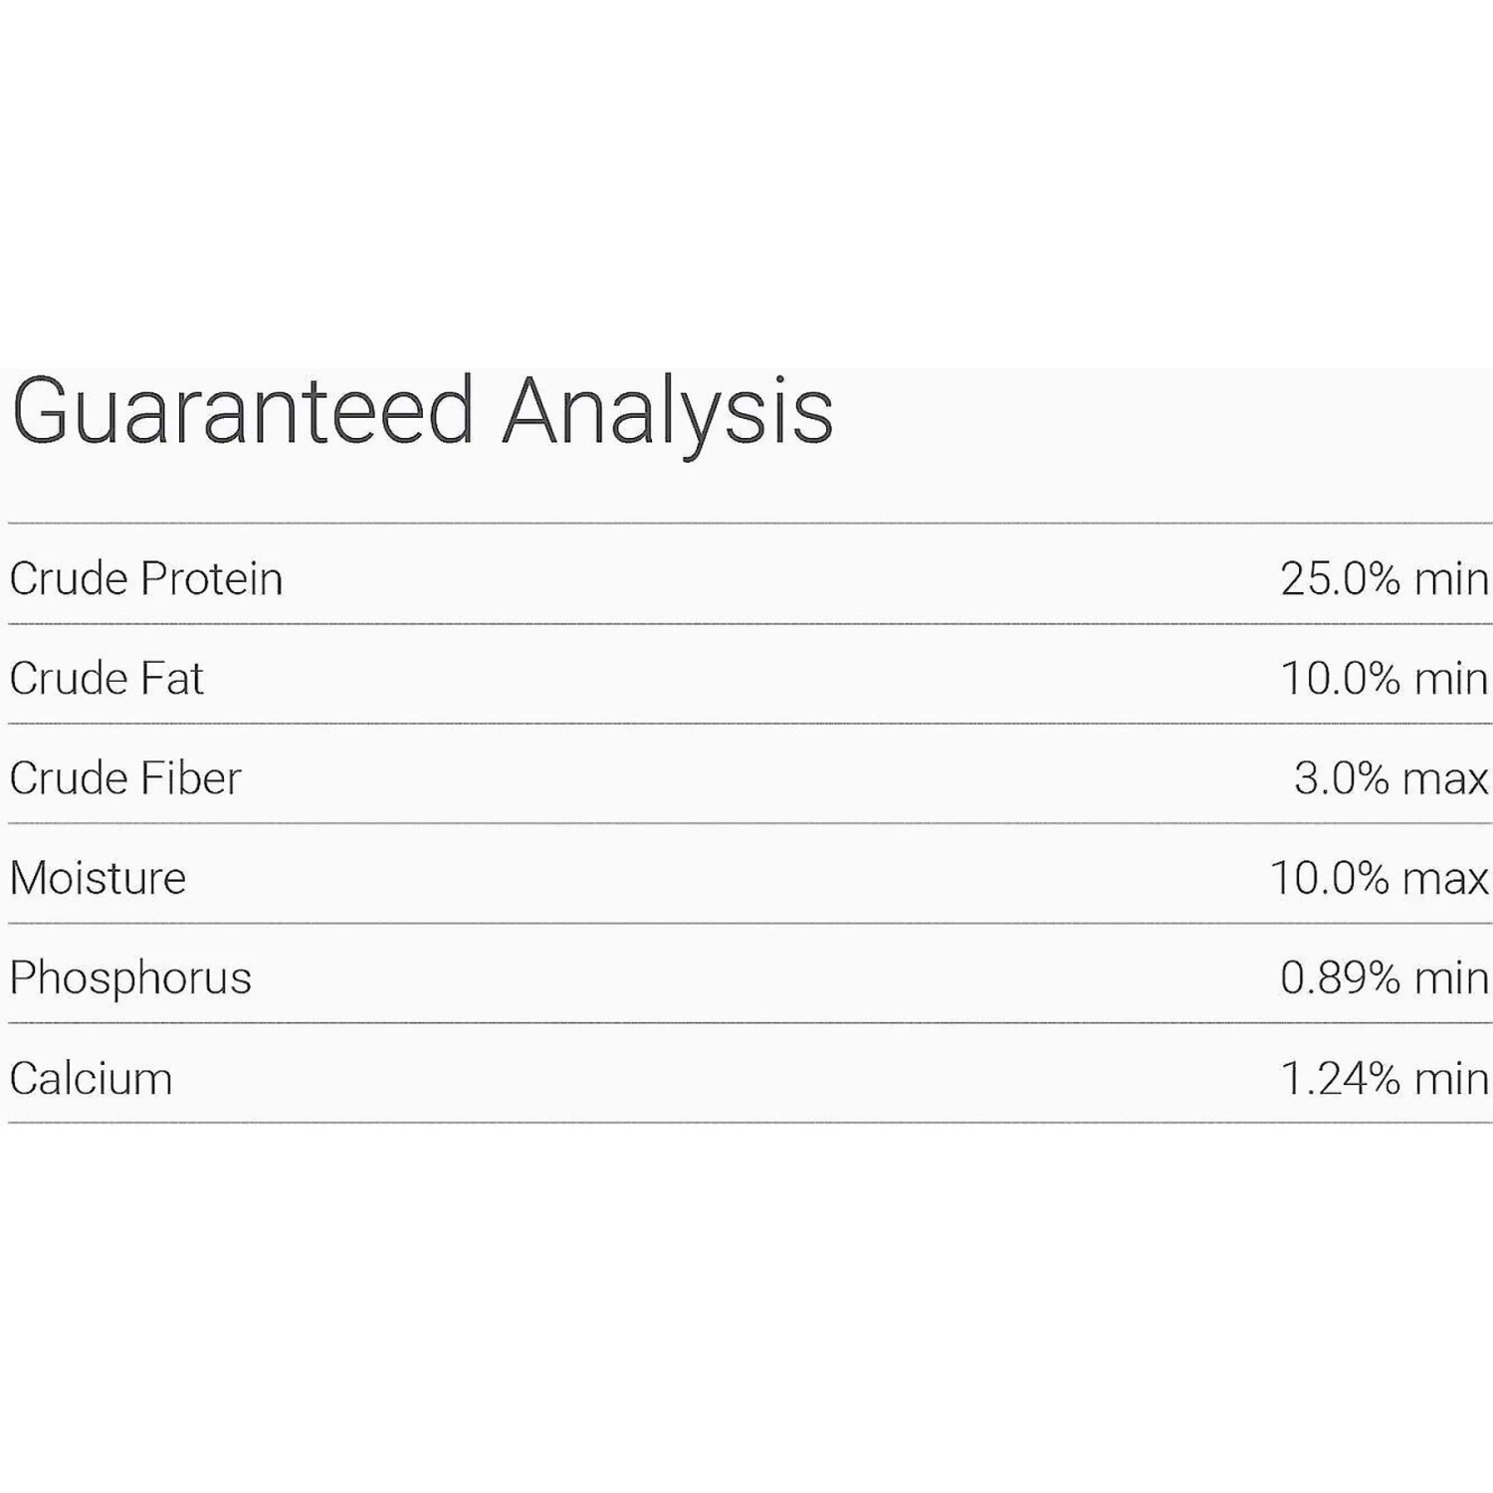Viewport: 1493px width, 1493px height.
Task: Select the Crude Fat label
Action: (x=107, y=679)
